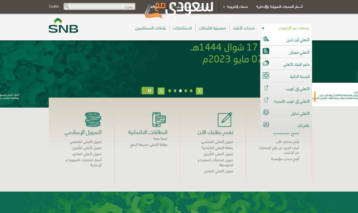
Task: Select the fifth slide indicator dot
Action: coord(191,91)
